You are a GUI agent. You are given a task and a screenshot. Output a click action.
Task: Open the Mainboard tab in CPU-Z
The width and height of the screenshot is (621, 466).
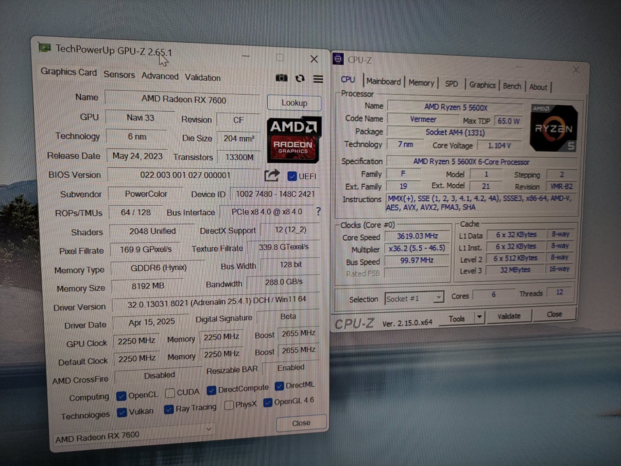point(383,81)
